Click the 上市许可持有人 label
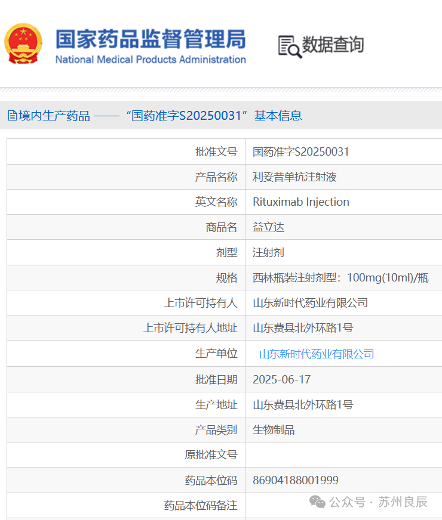 point(201,303)
